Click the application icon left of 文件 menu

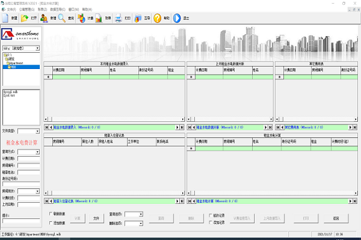3,9
